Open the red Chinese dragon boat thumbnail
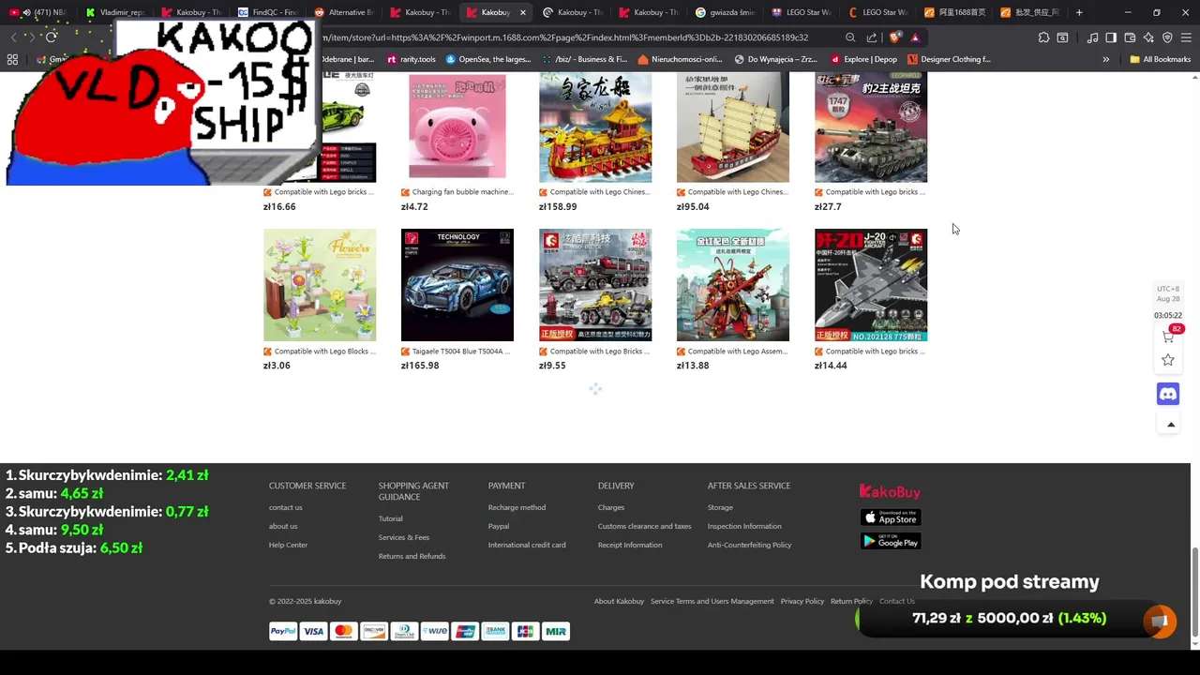 [x=595, y=126]
